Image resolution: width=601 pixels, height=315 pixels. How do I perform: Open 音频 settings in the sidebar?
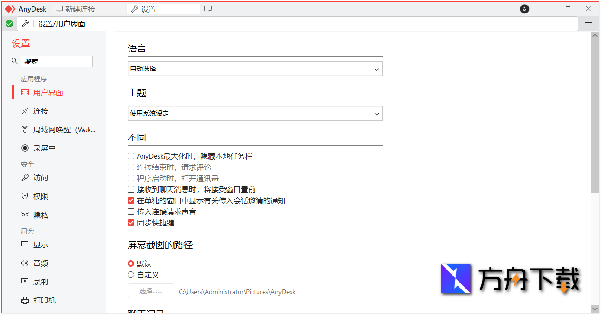click(40, 263)
